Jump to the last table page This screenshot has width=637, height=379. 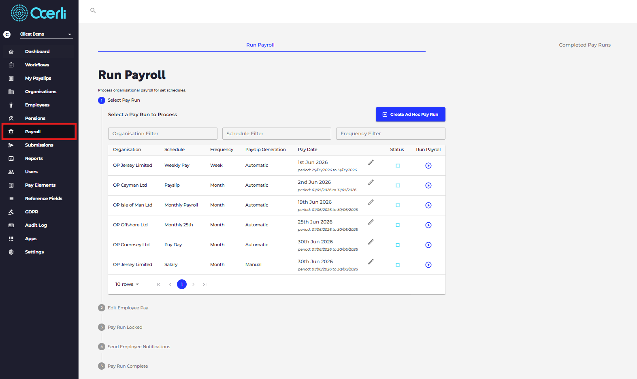205,284
